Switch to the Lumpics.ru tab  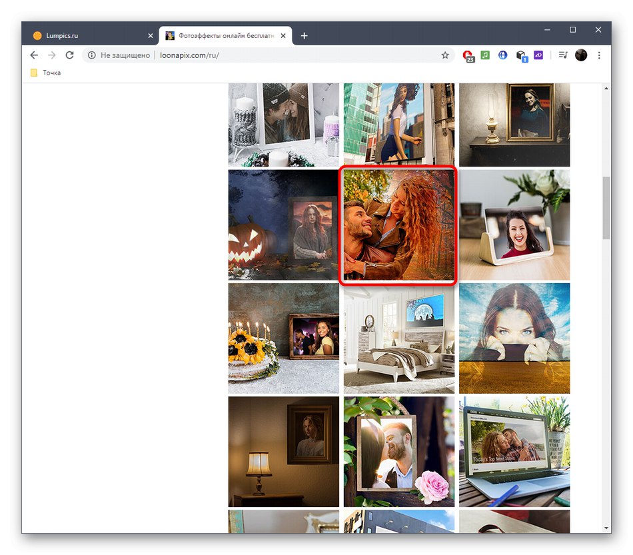click(91, 35)
